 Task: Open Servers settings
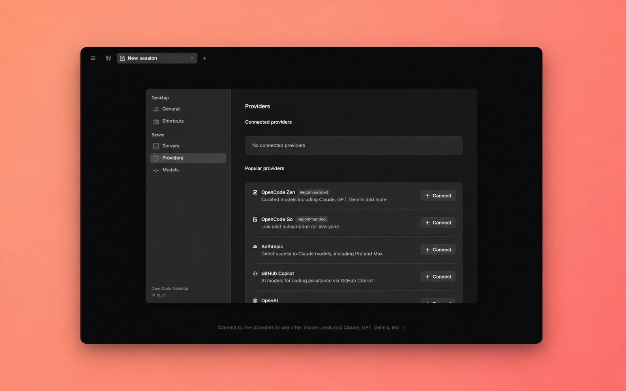click(188, 146)
